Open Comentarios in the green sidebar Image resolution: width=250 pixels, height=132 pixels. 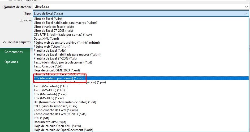click(14, 52)
